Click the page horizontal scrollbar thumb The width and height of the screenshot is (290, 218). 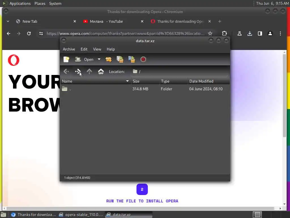coord(140,209)
